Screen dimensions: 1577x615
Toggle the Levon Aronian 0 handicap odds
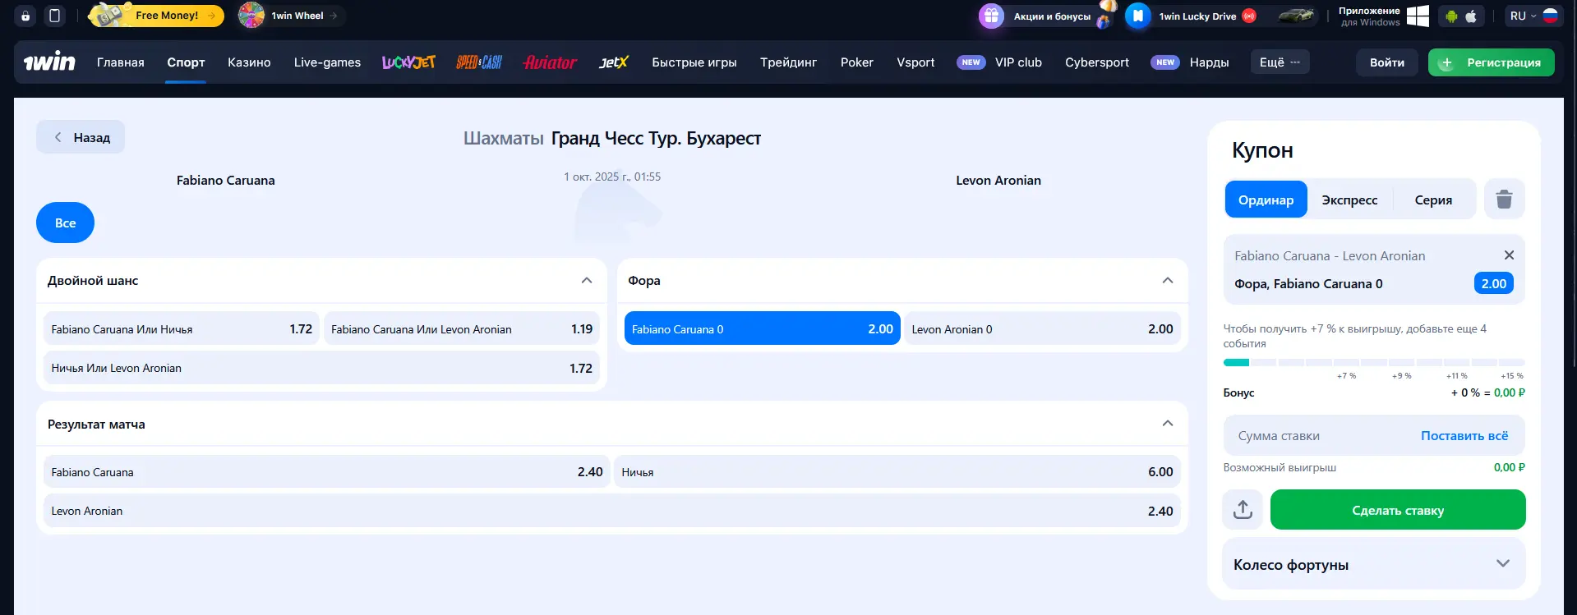(1041, 329)
